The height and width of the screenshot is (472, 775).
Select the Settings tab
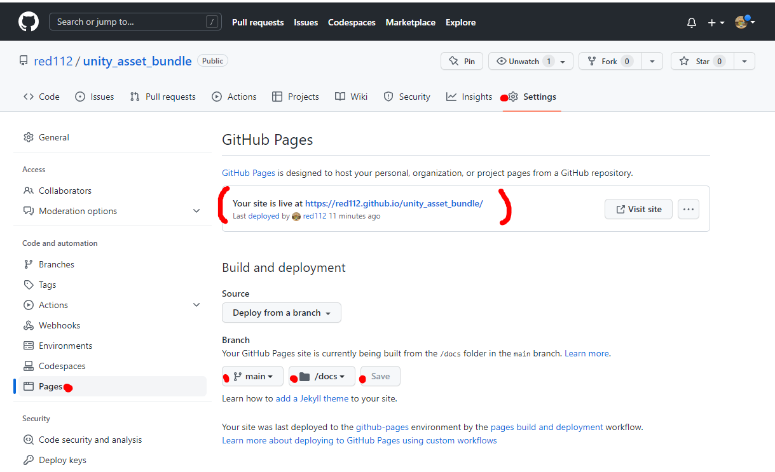(x=532, y=97)
